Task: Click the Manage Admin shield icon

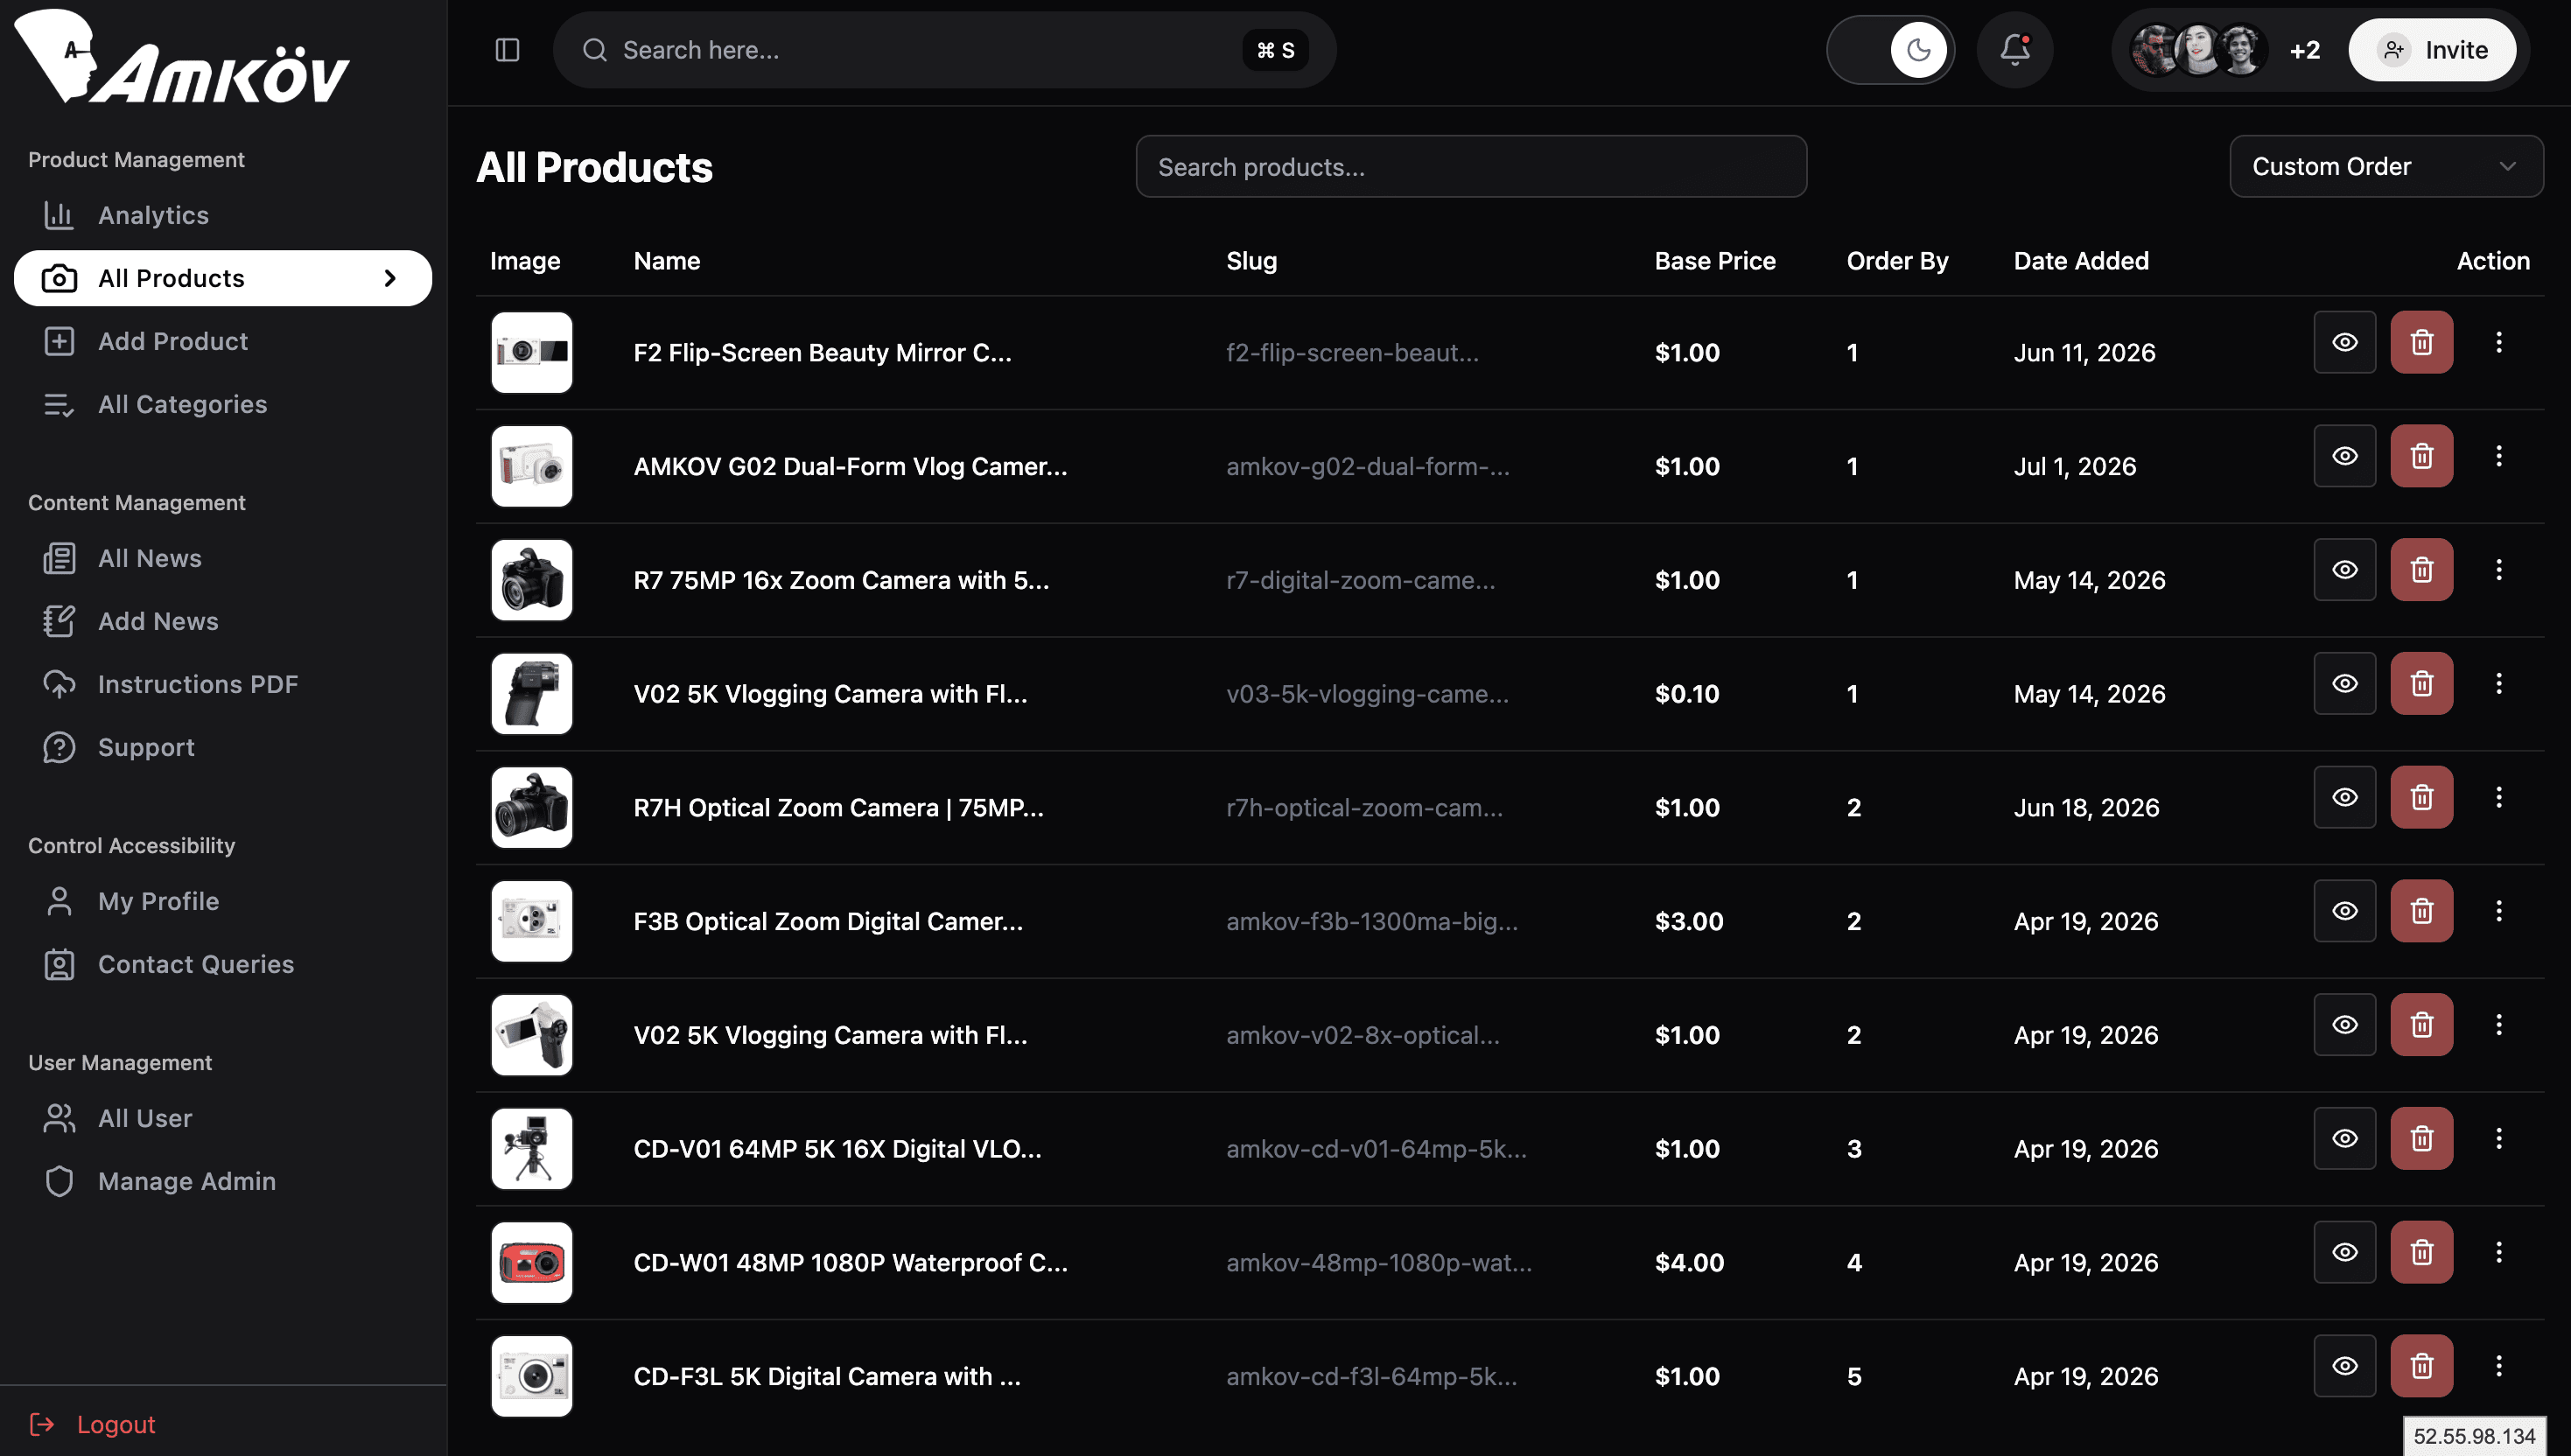Action: [59, 1181]
